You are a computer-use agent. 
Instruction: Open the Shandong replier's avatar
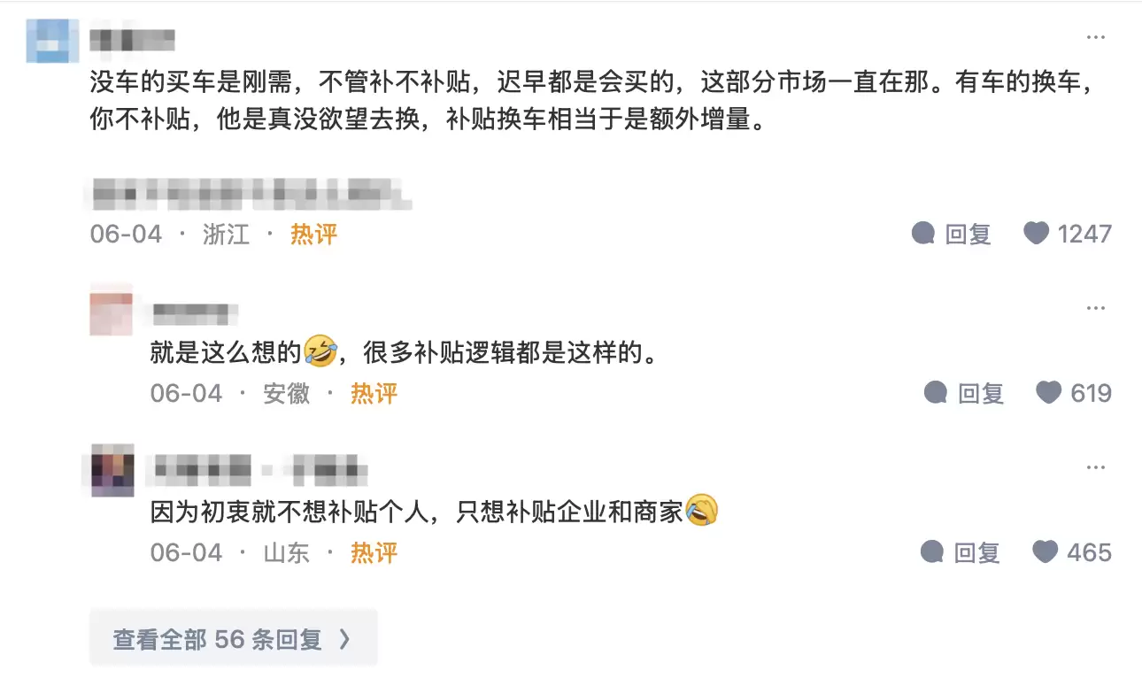tap(112, 470)
